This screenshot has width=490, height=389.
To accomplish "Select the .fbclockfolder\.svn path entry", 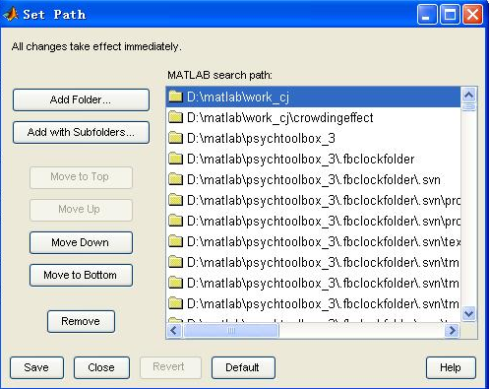I will click(313, 179).
